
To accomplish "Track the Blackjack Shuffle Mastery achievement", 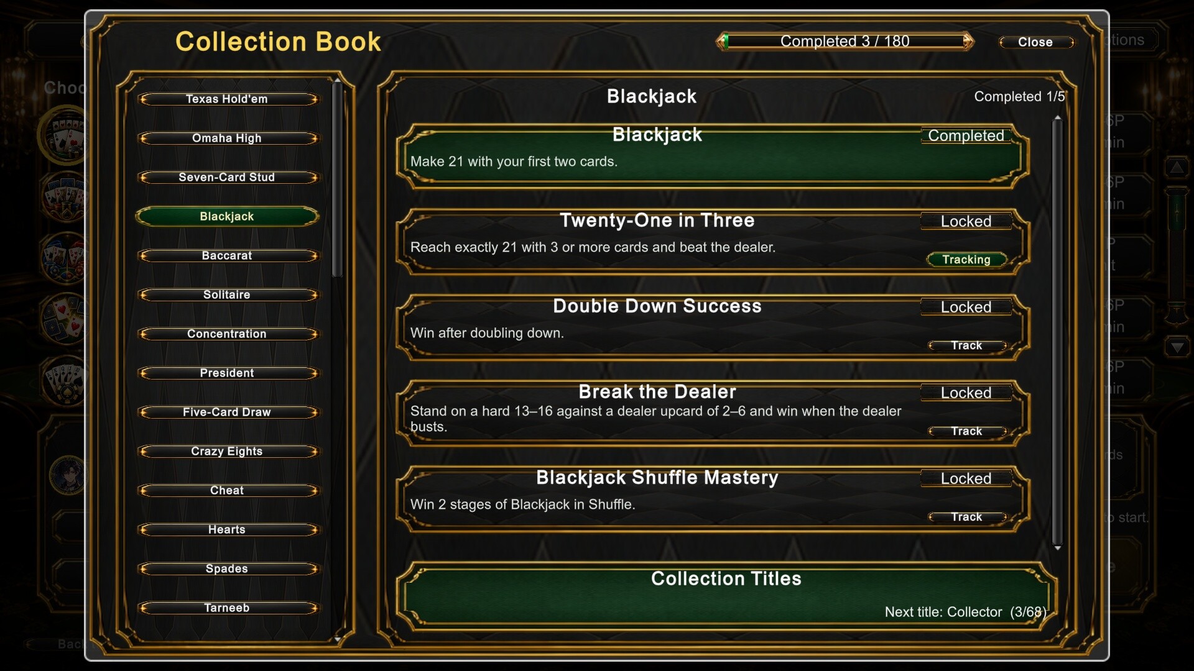I will click(966, 517).
